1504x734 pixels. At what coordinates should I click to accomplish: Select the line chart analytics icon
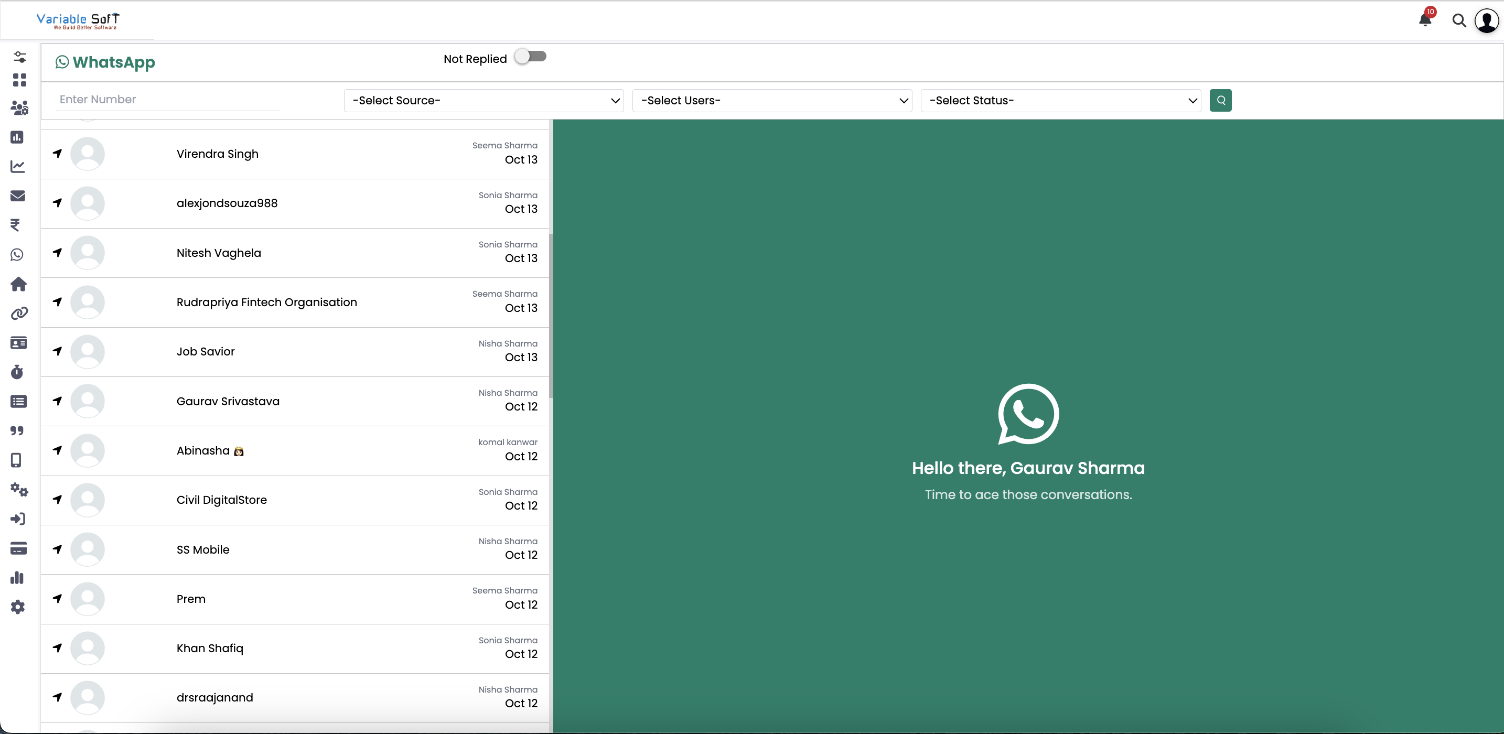coord(17,166)
